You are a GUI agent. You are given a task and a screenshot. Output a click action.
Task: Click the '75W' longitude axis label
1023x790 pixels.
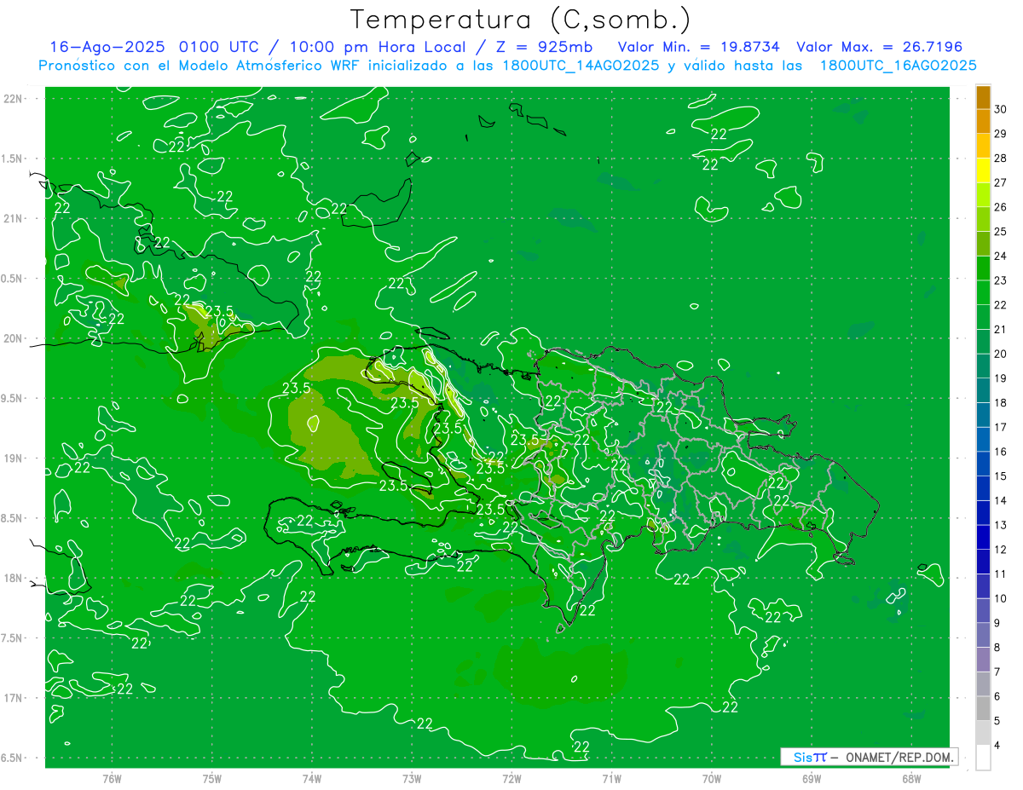click(212, 778)
